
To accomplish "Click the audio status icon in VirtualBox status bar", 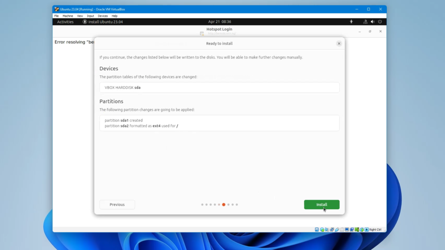I will 327,230.
